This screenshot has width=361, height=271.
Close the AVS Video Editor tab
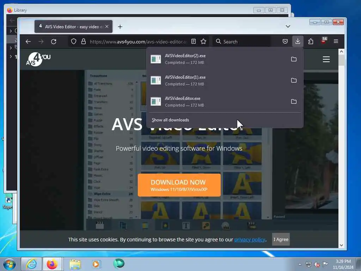pyautogui.click(x=107, y=27)
